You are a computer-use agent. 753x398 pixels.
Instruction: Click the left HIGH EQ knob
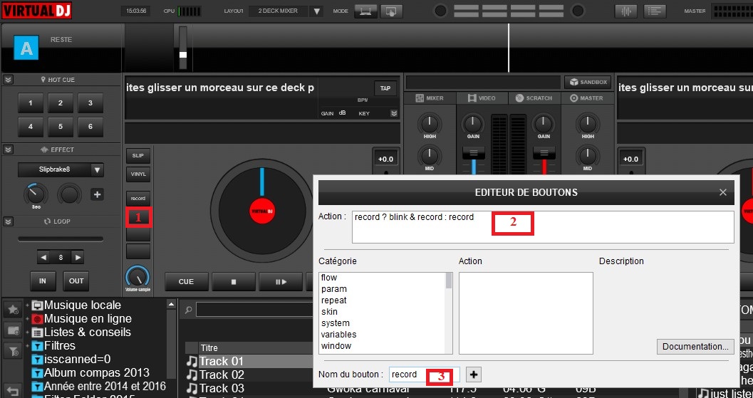click(430, 124)
